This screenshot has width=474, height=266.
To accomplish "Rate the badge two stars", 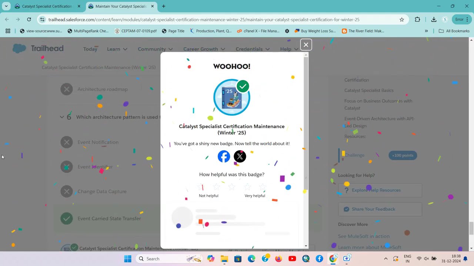I will coord(216,187).
